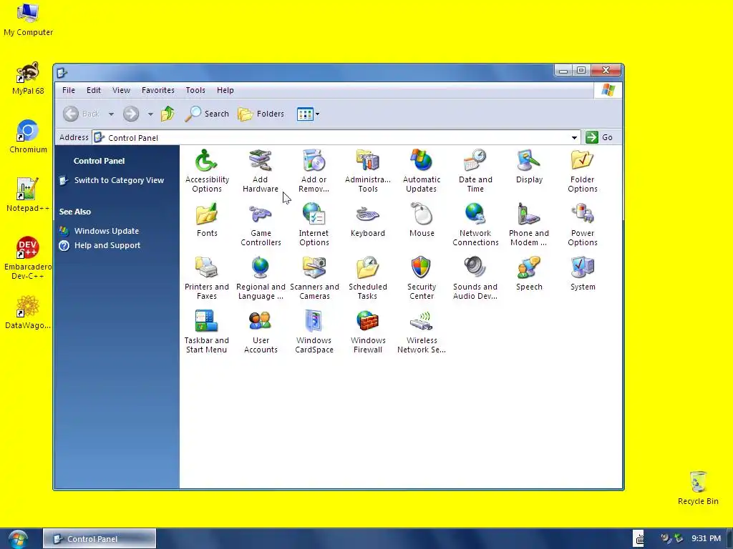Expand the Forward history dropdown arrow
This screenshot has width=733, height=549.
coord(150,114)
